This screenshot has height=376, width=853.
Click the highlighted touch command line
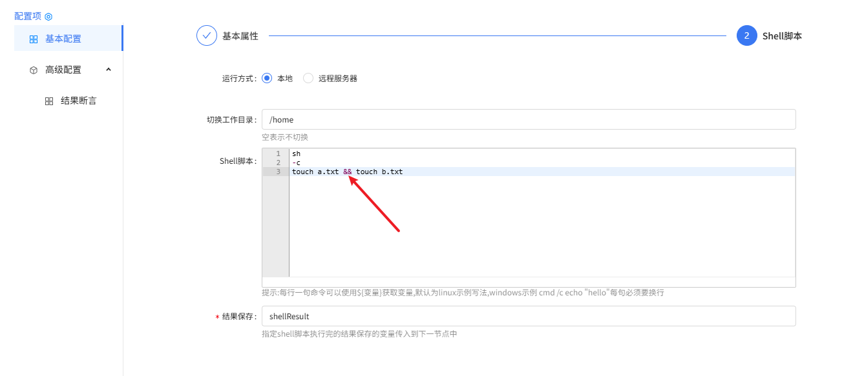pyautogui.click(x=349, y=171)
